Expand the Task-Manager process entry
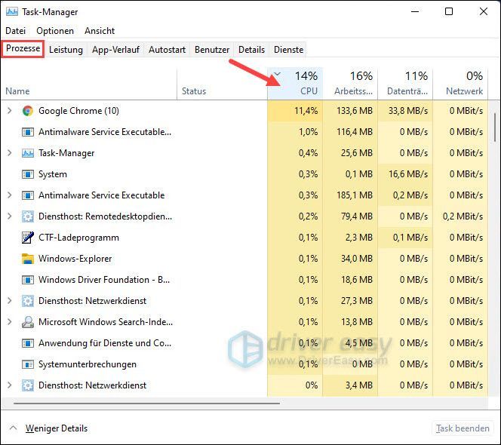The image size is (501, 445). coord(10,153)
